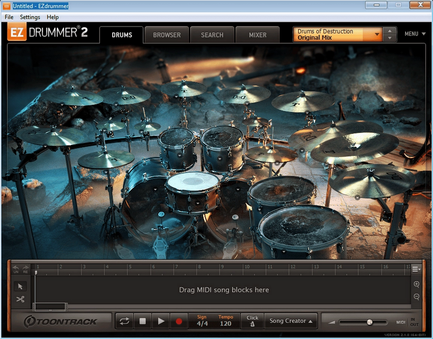
Task: Hit the far-left top crash cymbal
Action: click(72, 97)
